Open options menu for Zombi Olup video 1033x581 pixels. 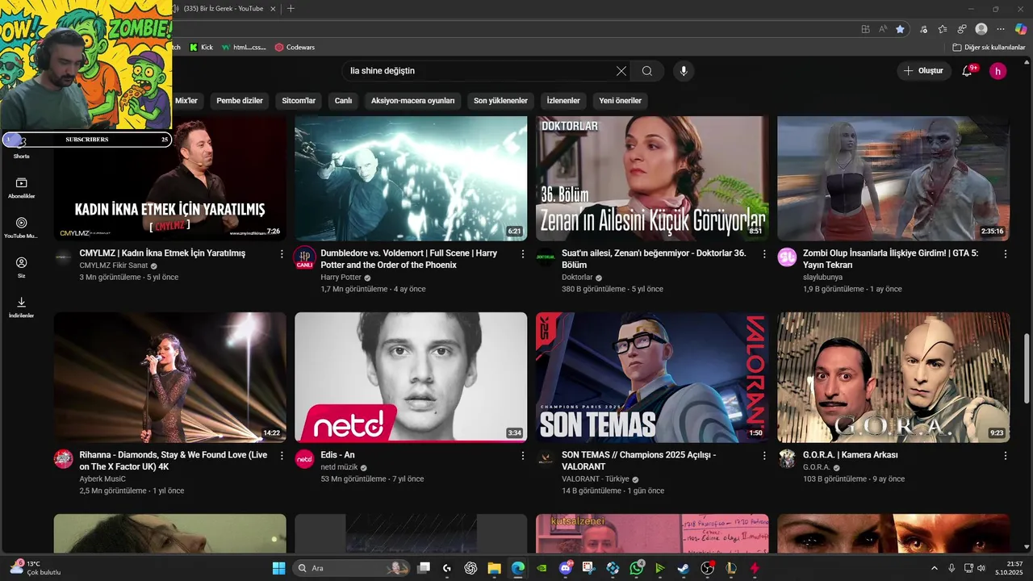click(x=1006, y=253)
